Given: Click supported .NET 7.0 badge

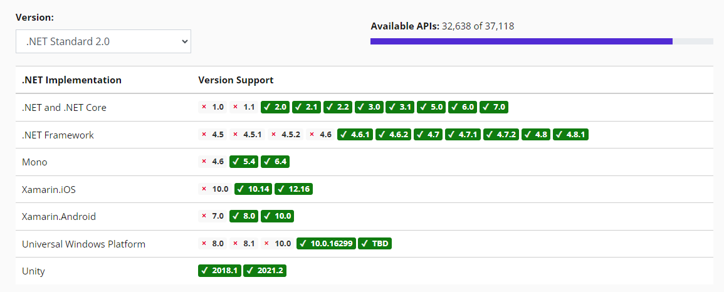Looking at the screenshot, I should coord(494,107).
